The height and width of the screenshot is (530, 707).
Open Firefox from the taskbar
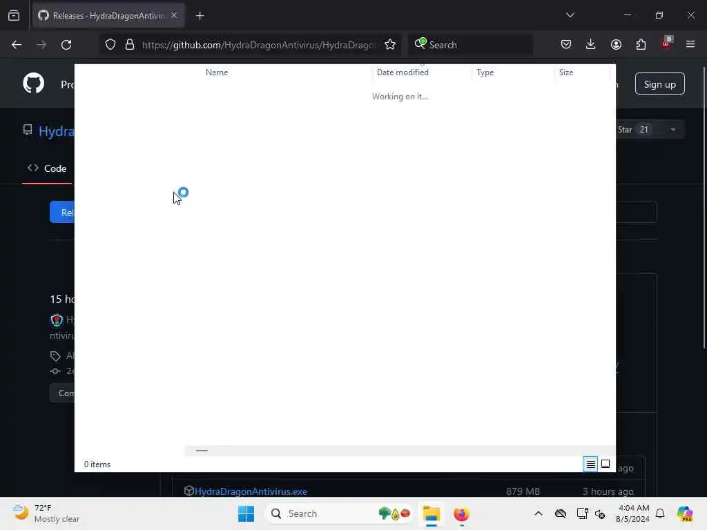pyautogui.click(x=462, y=513)
